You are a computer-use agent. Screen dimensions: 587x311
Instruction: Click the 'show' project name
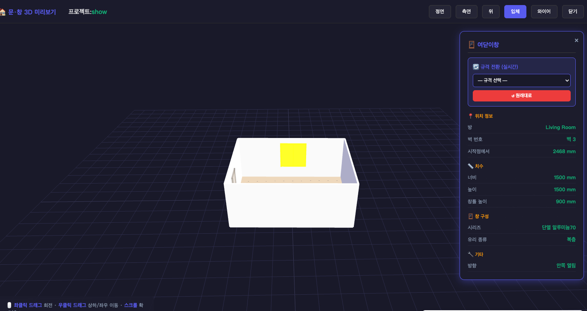pyautogui.click(x=99, y=12)
